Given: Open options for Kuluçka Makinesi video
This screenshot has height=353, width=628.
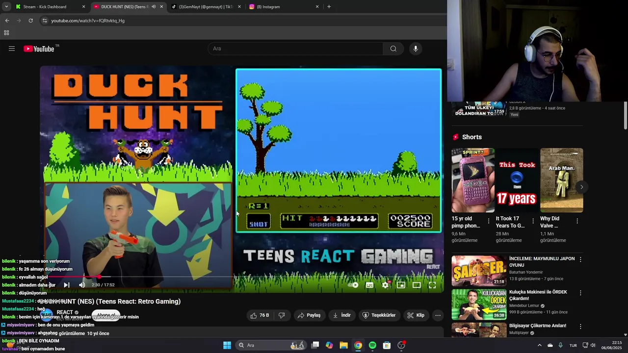Looking at the screenshot, I should [x=580, y=293].
